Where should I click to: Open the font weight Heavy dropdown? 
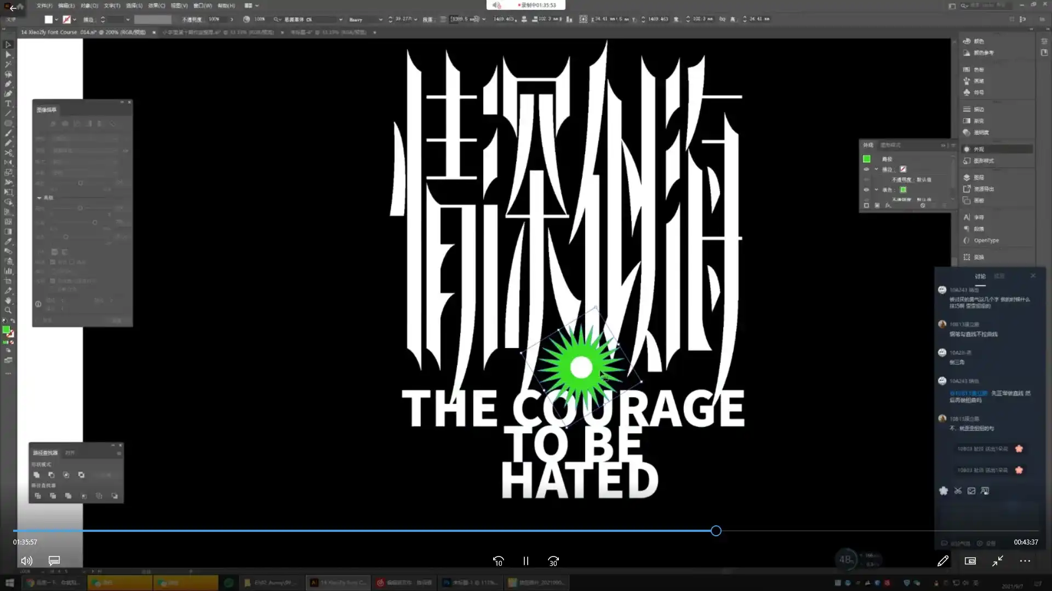(380, 19)
